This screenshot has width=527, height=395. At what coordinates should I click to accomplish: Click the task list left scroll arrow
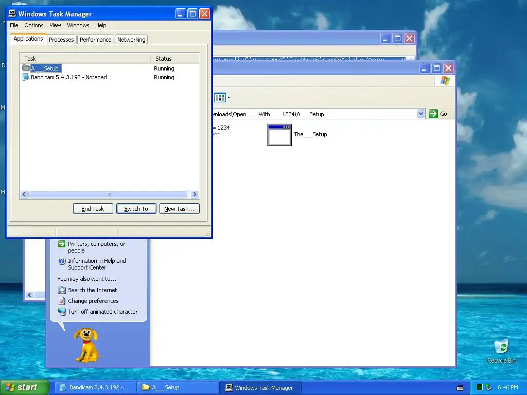coord(24,194)
